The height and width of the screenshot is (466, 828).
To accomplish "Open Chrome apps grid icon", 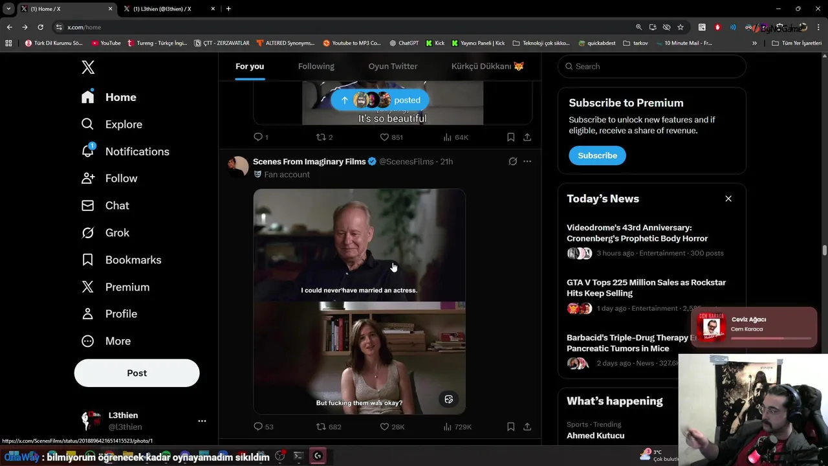I will (8, 43).
